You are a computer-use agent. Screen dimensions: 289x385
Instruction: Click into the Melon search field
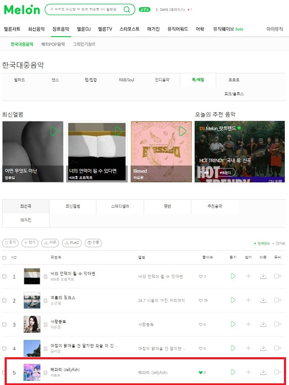pos(83,9)
